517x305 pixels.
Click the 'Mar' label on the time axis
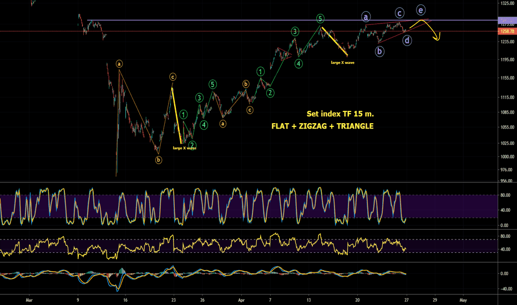tap(29, 300)
